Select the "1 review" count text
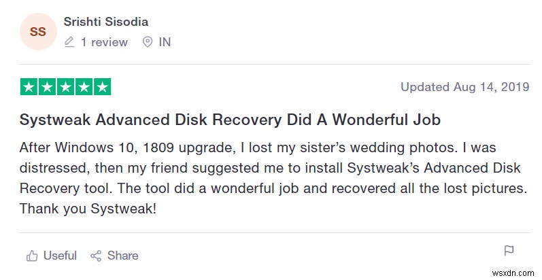 point(104,42)
